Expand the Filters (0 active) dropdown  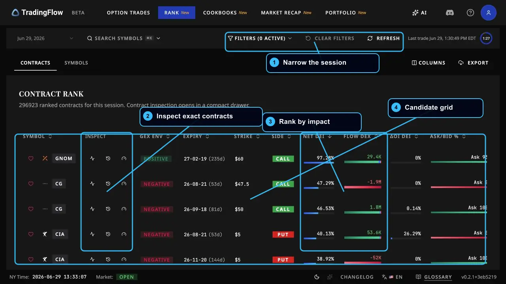point(260,38)
